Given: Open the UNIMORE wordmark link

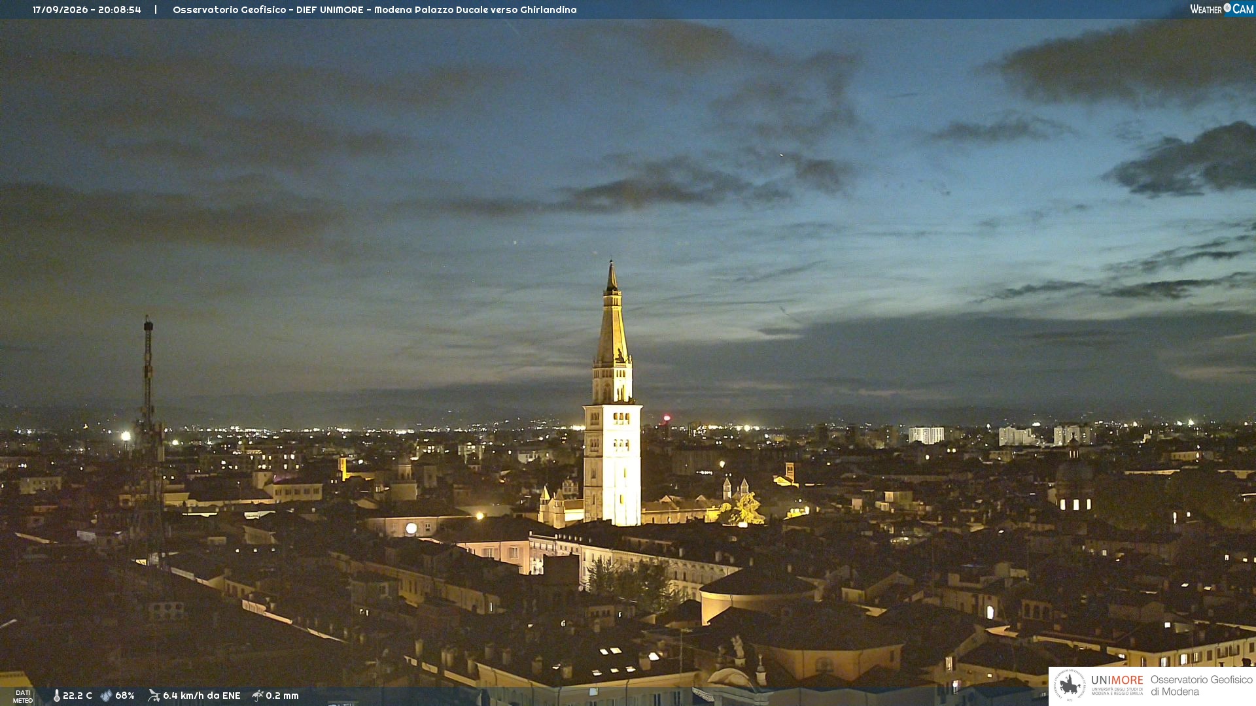Looking at the screenshot, I should (x=1117, y=681).
